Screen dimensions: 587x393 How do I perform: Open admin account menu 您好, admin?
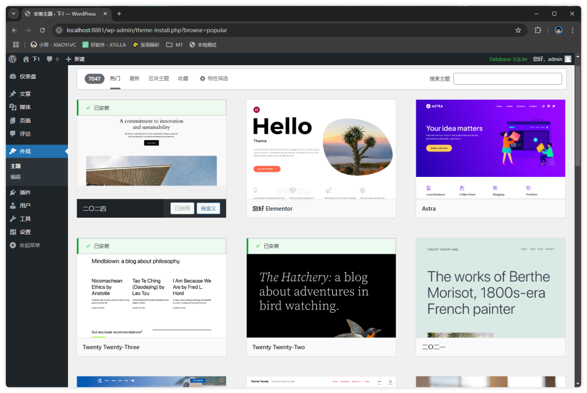552,59
